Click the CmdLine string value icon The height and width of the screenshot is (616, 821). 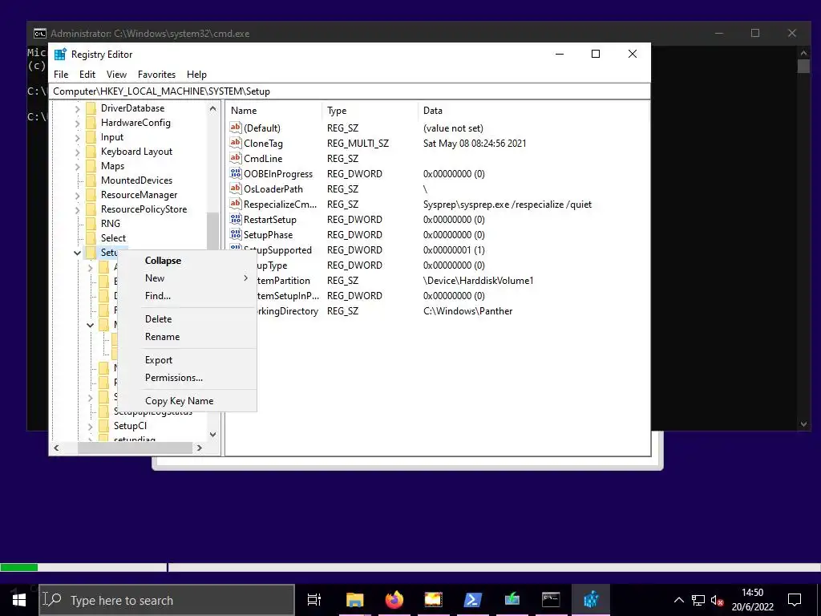point(236,158)
